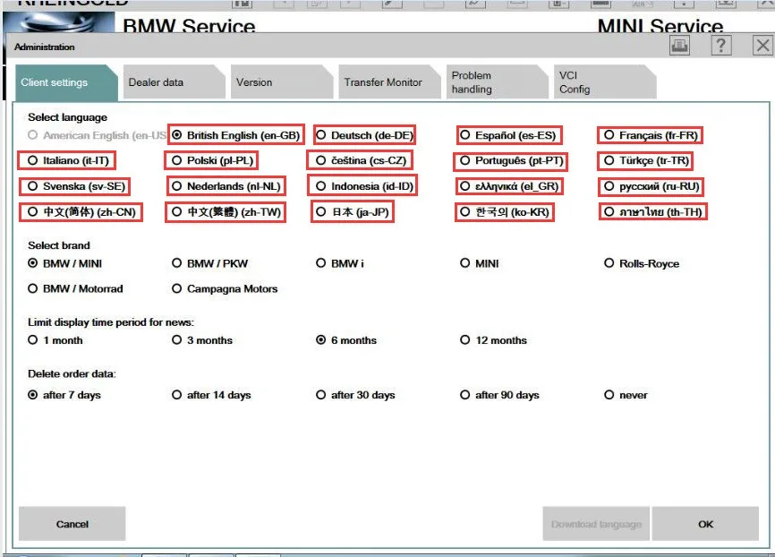Screen dimensions: 775x557
Task: Confirm settings with the OK button
Action: [x=706, y=524]
